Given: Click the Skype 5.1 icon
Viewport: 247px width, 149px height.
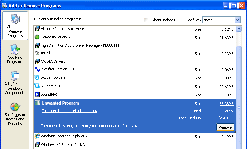Looking at the screenshot, I should [37, 86].
